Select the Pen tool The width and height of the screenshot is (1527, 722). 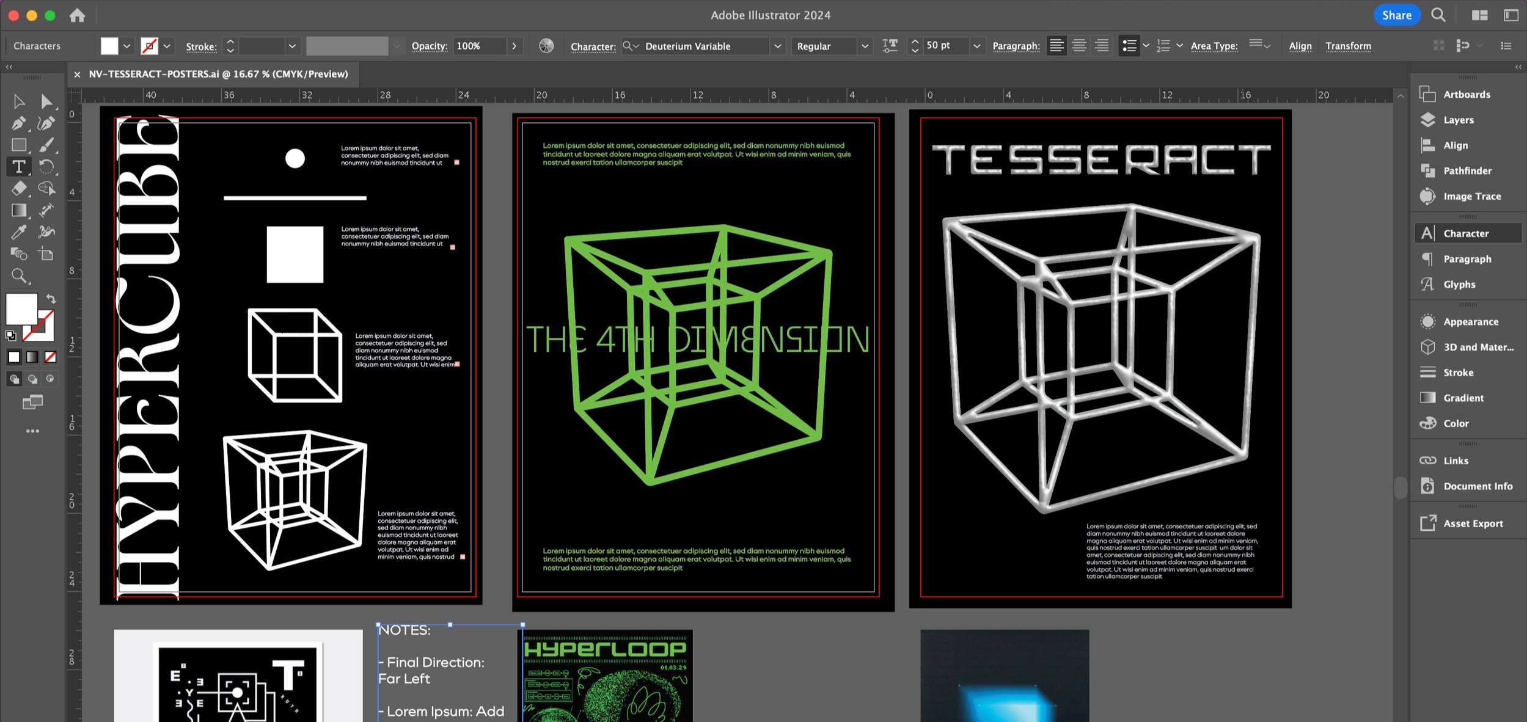[19, 123]
